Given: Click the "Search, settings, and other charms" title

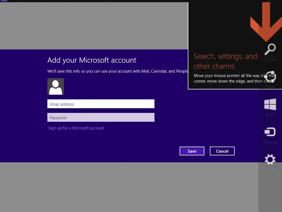Looking at the screenshot, I should point(225,61).
